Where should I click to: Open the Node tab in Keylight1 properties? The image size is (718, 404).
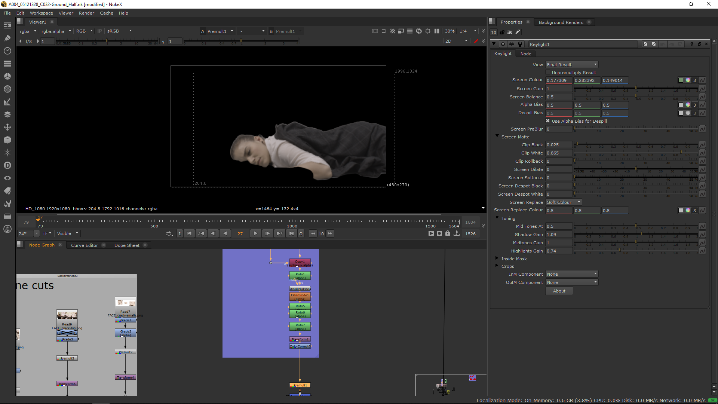coord(526,54)
